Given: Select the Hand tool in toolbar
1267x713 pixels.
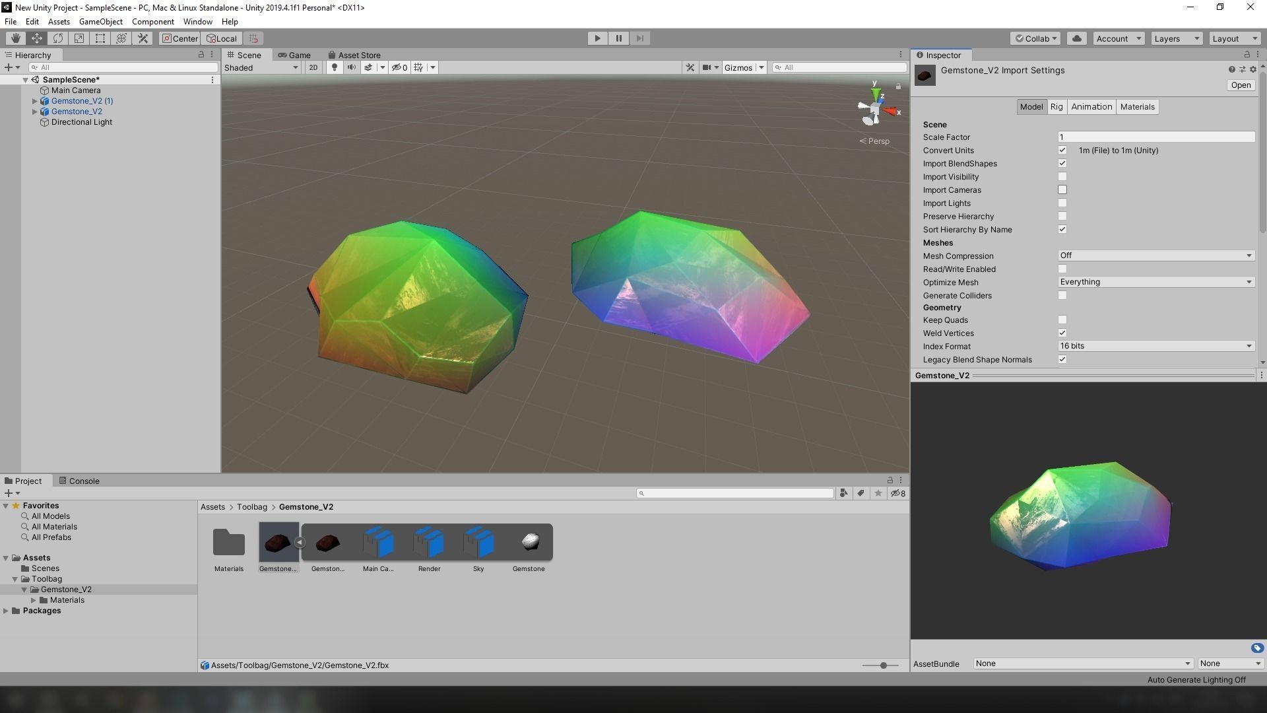Looking at the screenshot, I should pyautogui.click(x=16, y=38).
